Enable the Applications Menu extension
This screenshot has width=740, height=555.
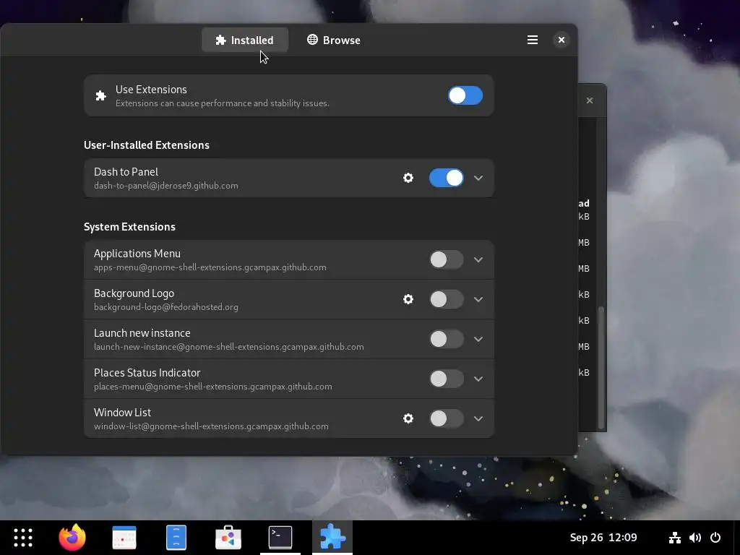[x=447, y=259]
